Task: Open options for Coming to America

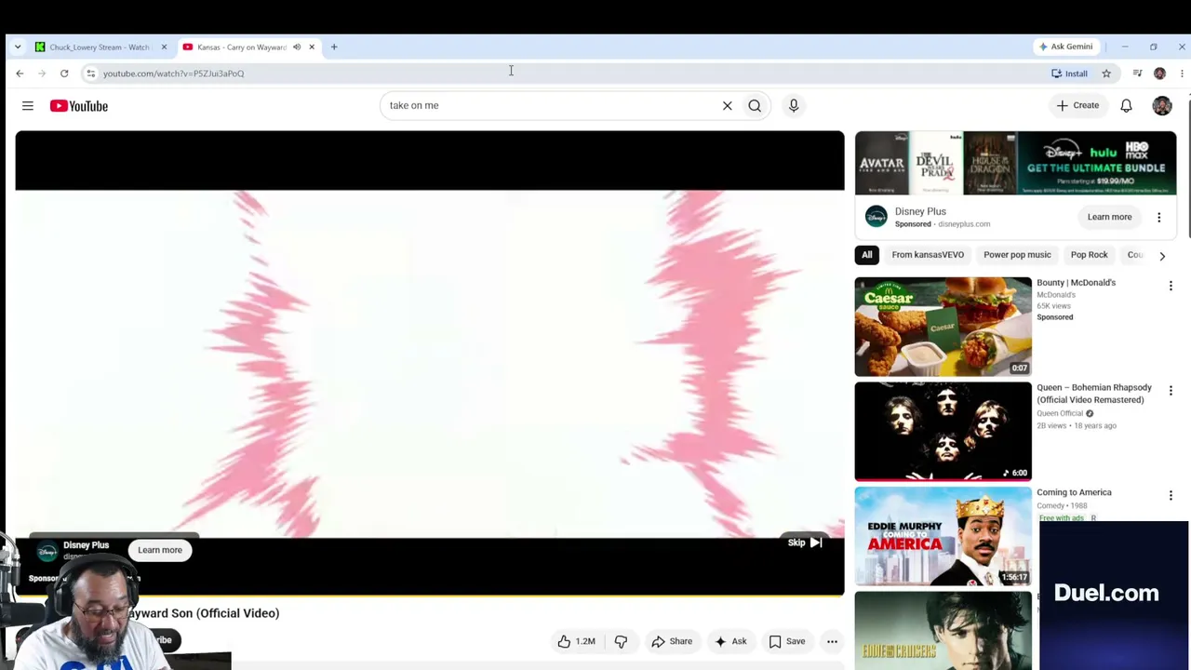Action: [x=1171, y=496]
